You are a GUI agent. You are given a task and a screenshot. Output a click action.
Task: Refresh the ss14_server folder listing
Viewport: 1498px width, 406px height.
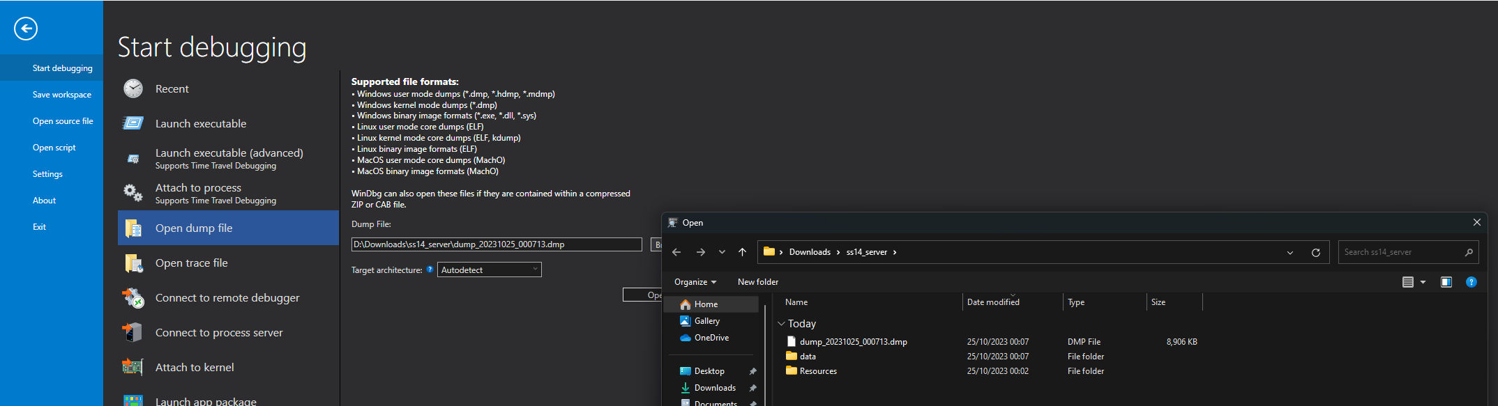pyautogui.click(x=1316, y=252)
